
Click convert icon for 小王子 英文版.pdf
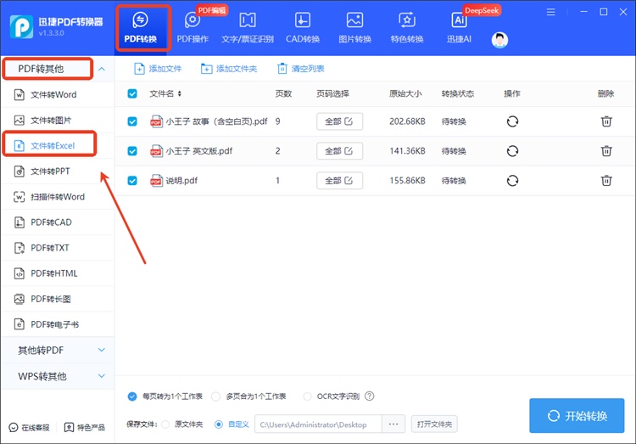512,151
